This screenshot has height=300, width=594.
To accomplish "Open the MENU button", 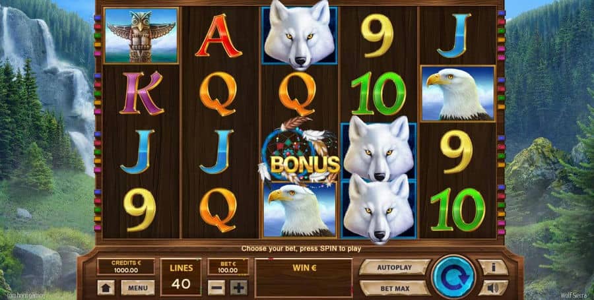I will (x=137, y=288).
